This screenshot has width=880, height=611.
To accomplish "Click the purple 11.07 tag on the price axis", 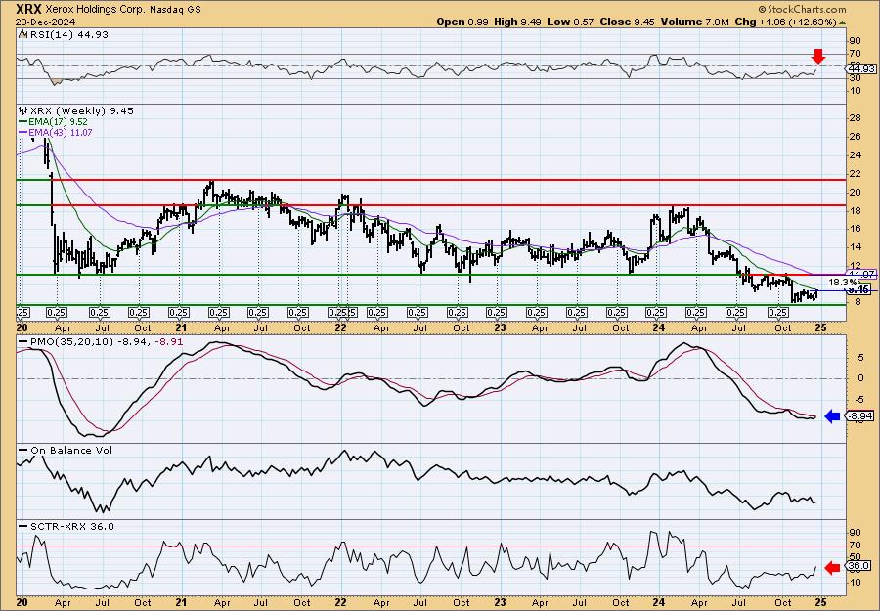I will 862,275.
